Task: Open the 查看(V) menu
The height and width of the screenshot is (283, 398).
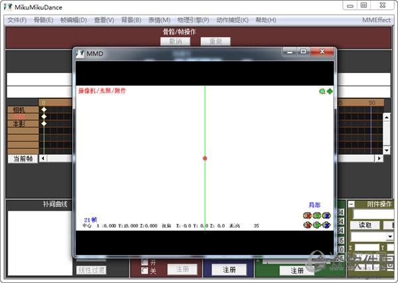Action: pos(104,20)
